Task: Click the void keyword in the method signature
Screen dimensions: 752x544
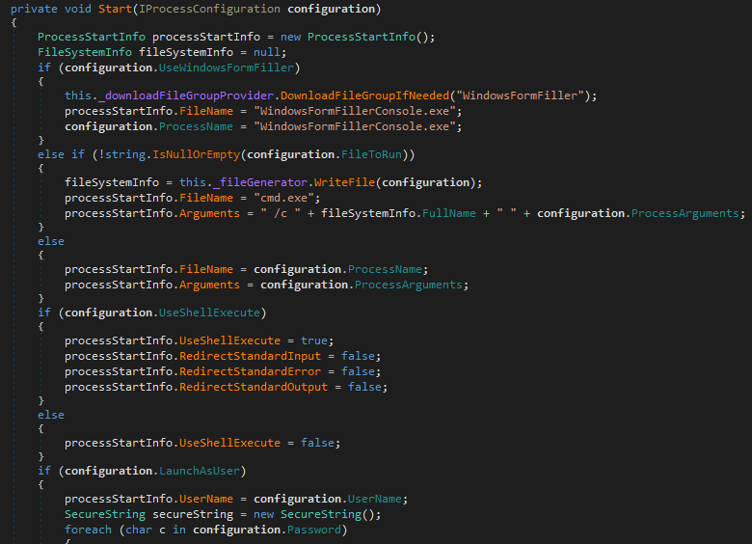Action: pyautogui.click(x=78, y=9)
